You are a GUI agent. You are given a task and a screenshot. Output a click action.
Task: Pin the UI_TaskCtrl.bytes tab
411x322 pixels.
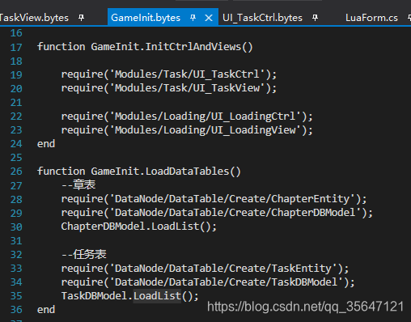coord(315,18)
